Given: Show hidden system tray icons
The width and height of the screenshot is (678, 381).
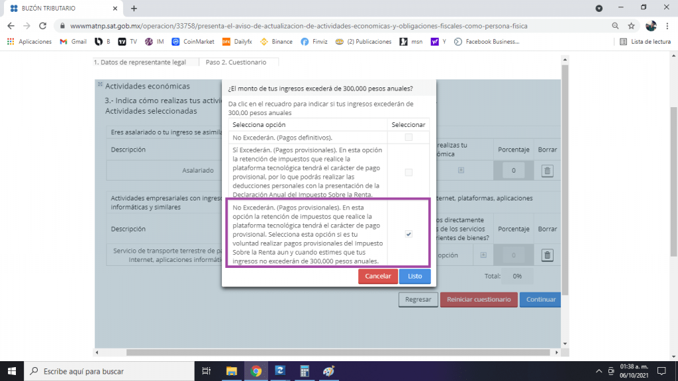Looking at the screenshot, I should click(599, 371).
